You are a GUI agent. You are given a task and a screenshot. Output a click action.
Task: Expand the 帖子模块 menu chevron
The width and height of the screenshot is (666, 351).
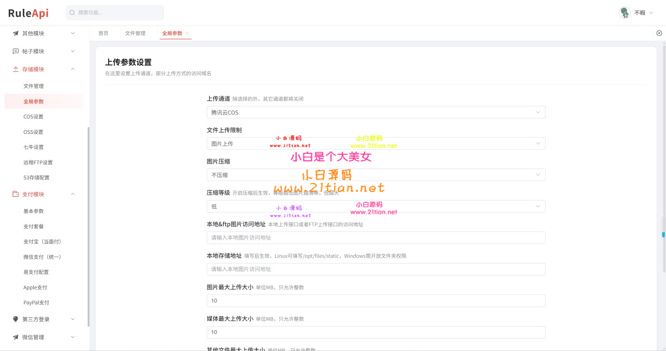point(73,51)
